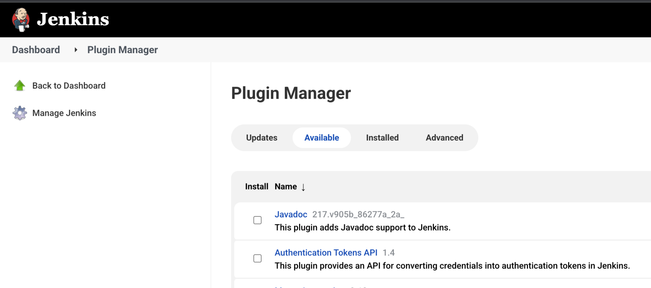This screenshot has height=288, width=651.
Task: Click the Back to Dashboard sidebar link
Action: coord(69,85)
